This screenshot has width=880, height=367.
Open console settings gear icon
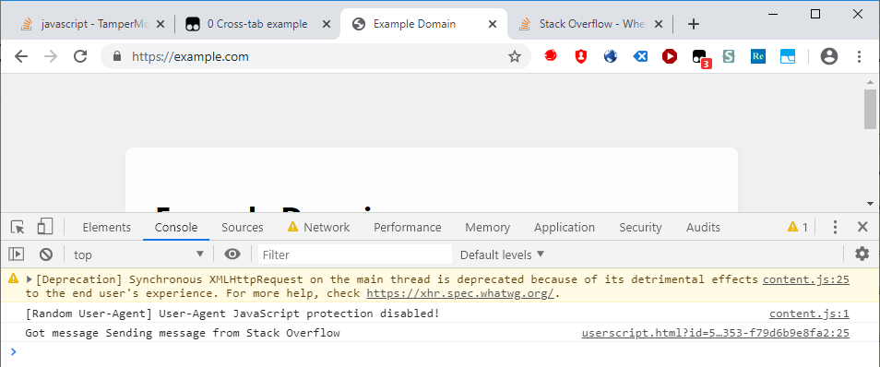coord(862,254)
